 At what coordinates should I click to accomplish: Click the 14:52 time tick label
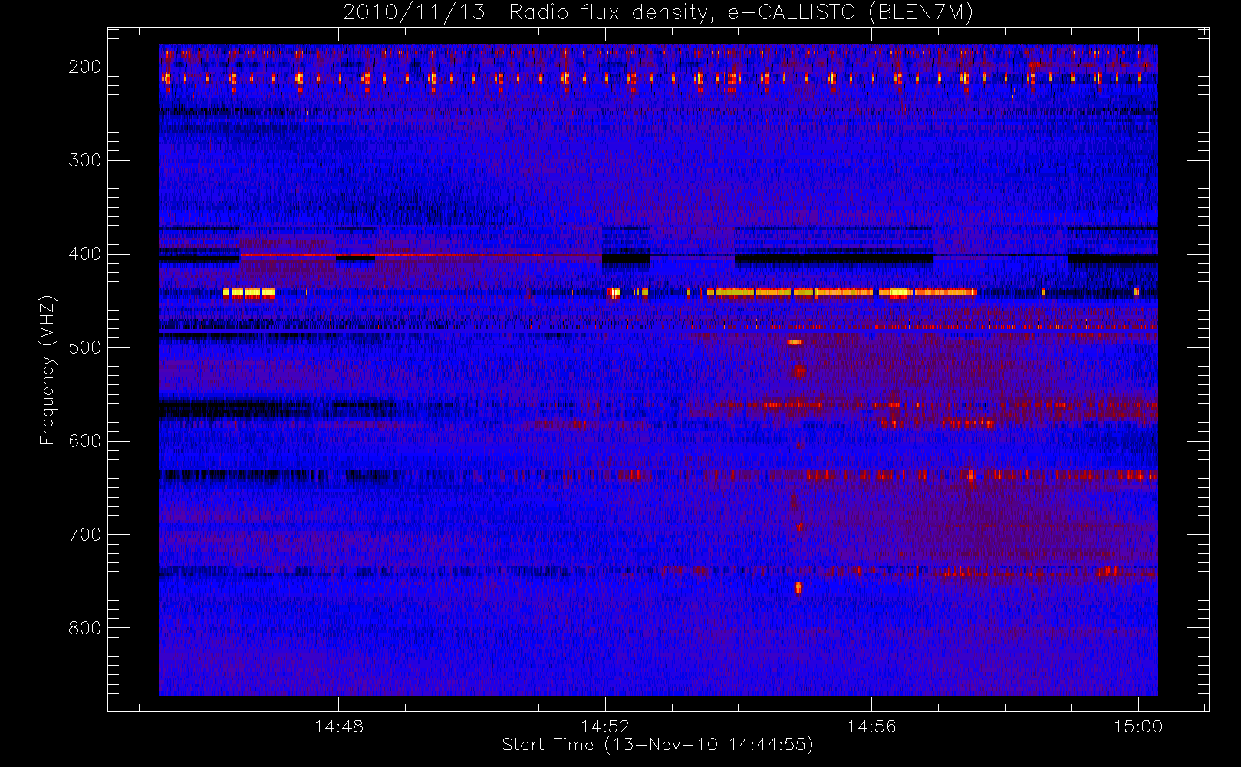click(605, 726)
